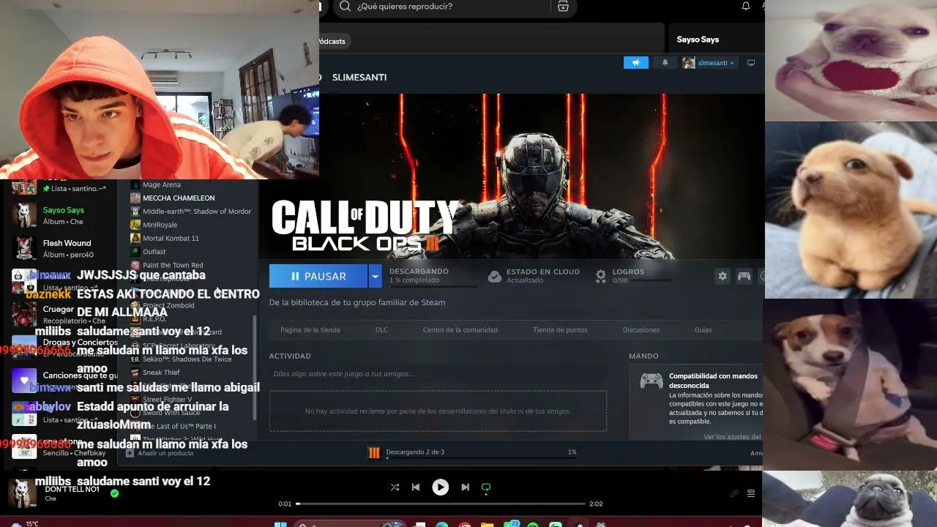
Task: Select Middle-earth: Shadow of Mordor
Action: (x=197, y=212)
